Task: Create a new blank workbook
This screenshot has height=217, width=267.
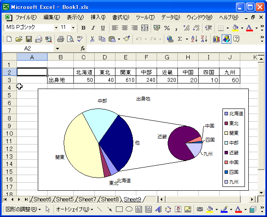Action: pyautogui.click(x=9, y=39)
